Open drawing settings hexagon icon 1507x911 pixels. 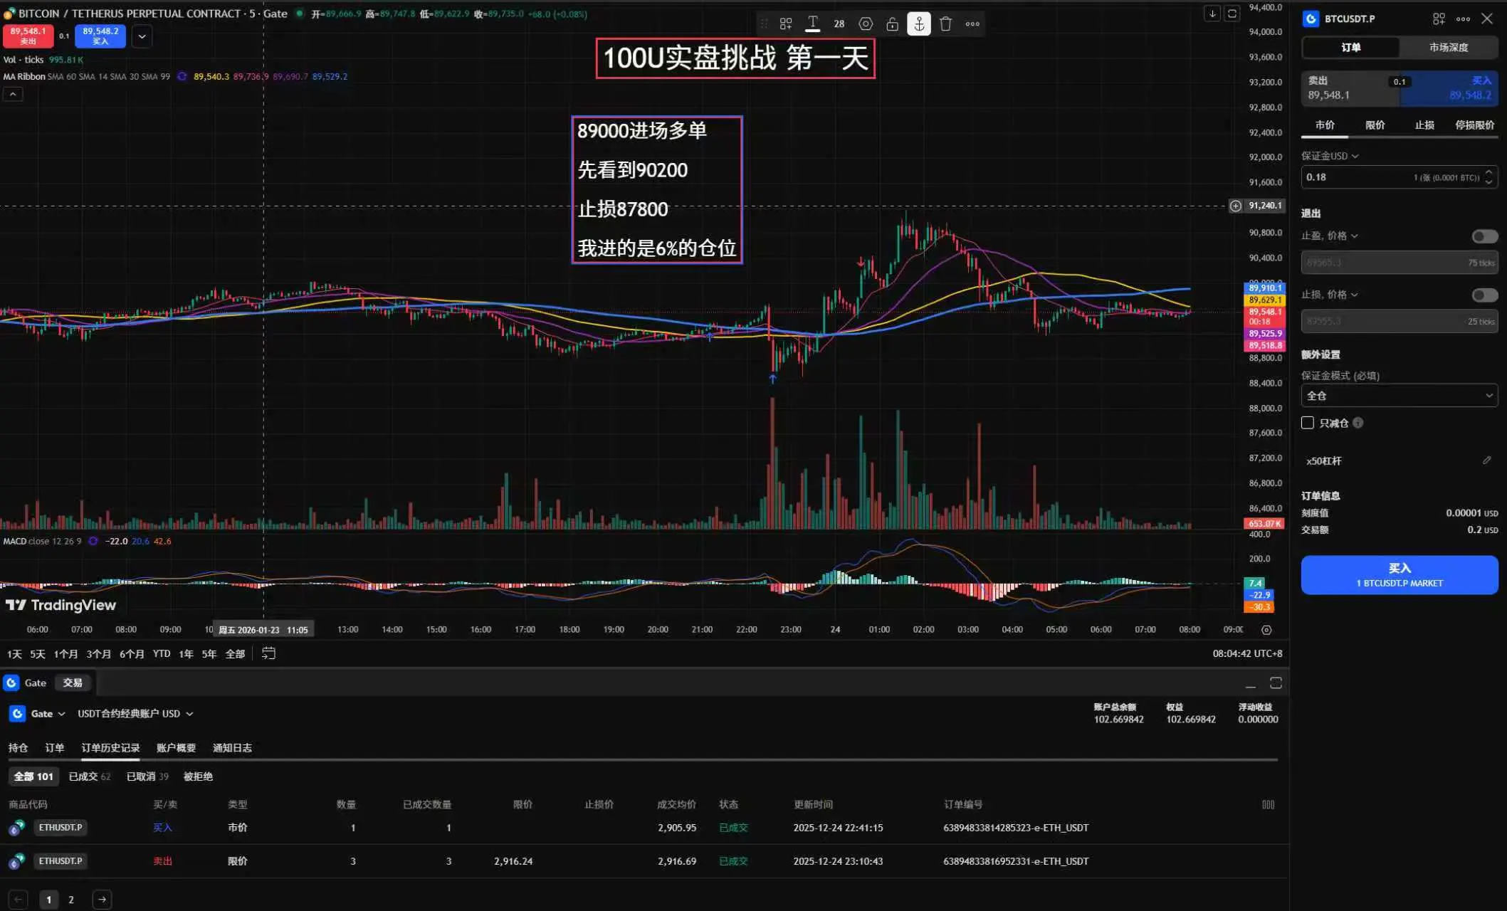pos(866,24)
